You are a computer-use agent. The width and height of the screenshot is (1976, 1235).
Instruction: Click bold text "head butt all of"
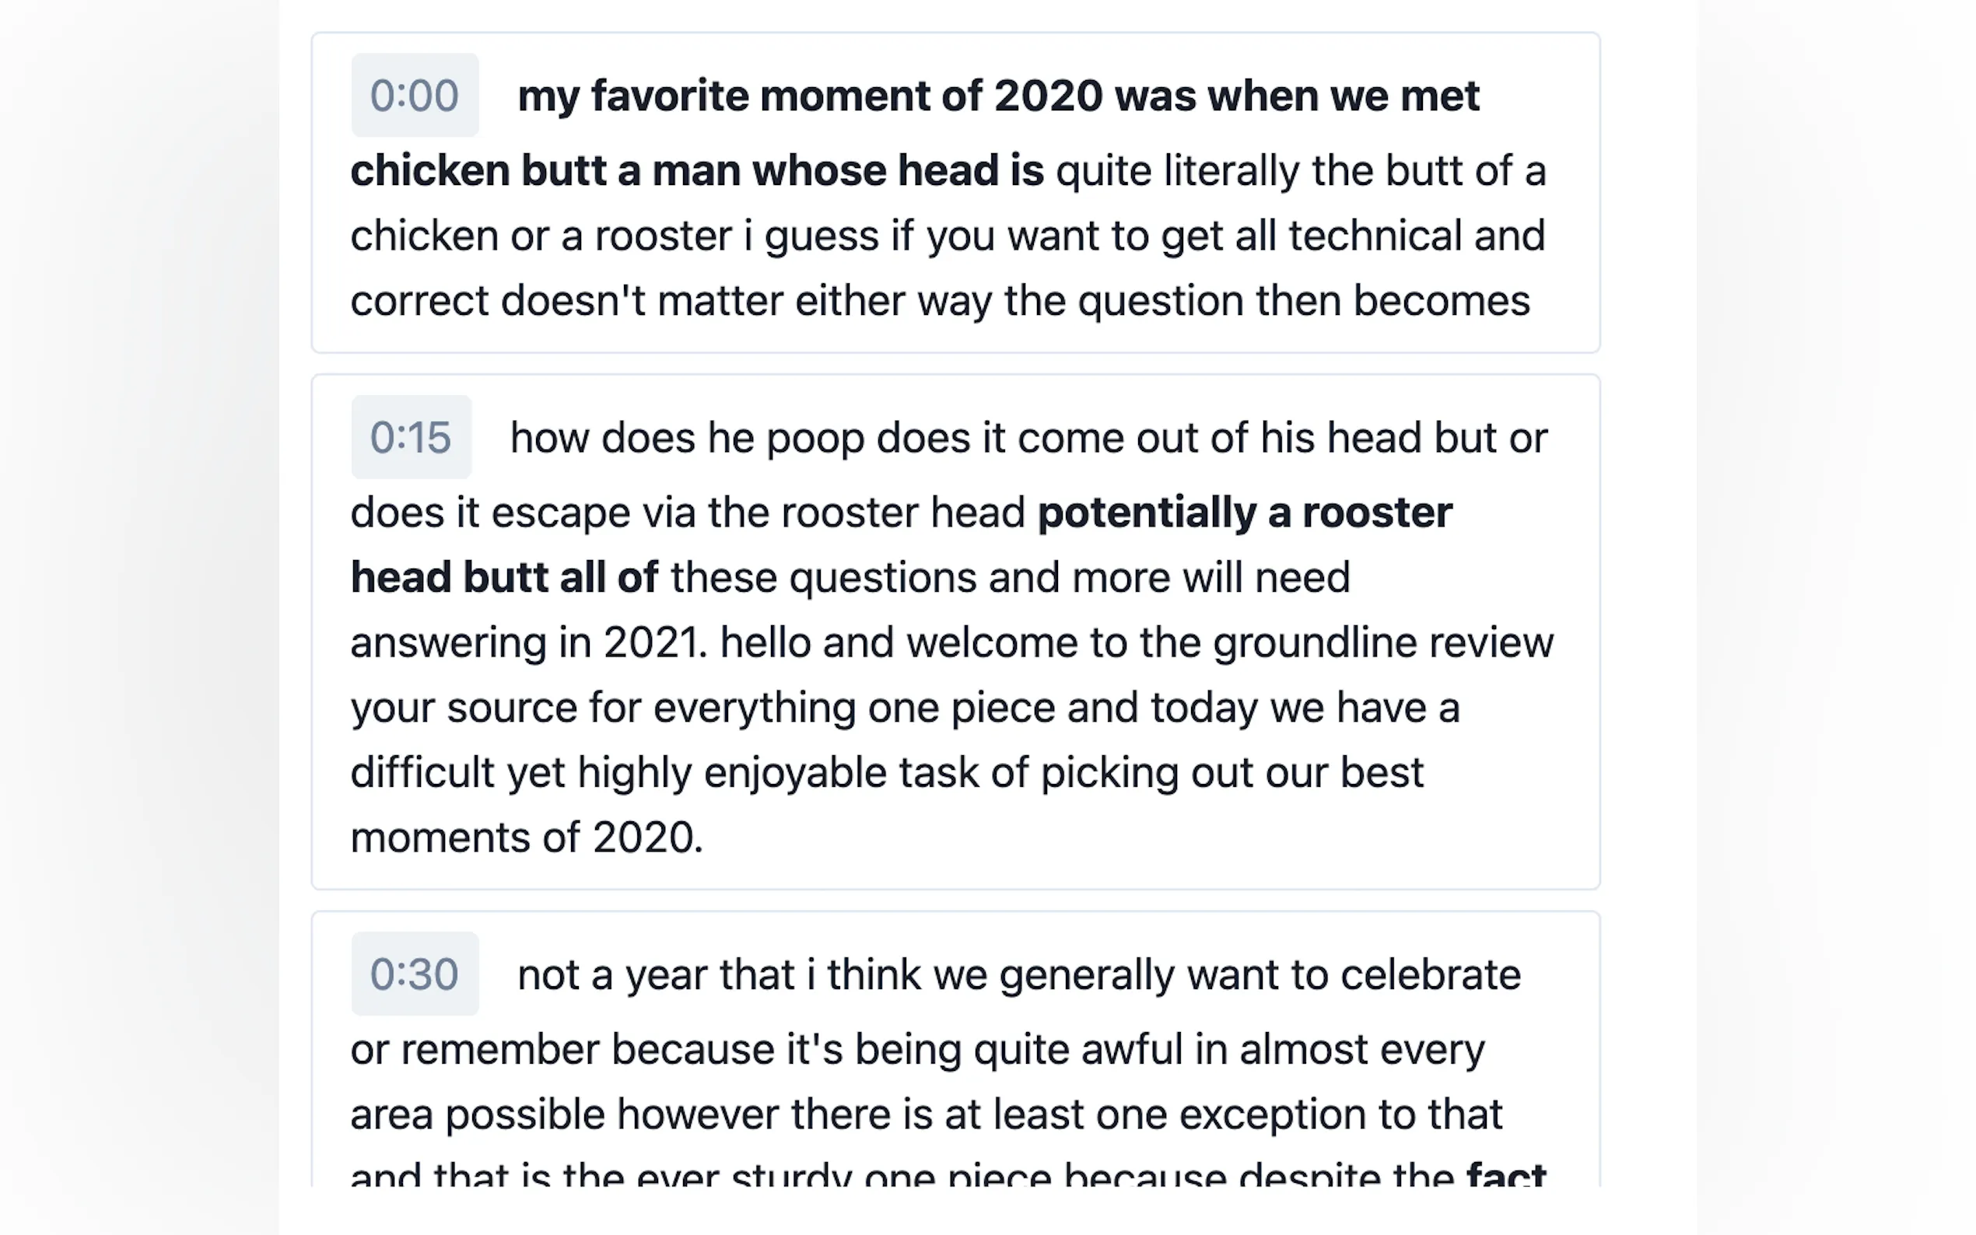pyautogui.click(x=504, y=578)
